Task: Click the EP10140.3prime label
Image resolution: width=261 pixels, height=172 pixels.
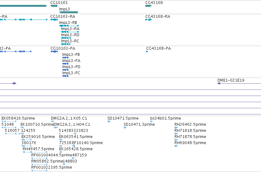Action: coord(87,143)
